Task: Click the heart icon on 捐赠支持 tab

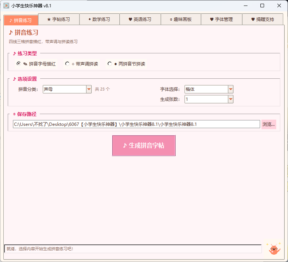Action: coord(253,19)
